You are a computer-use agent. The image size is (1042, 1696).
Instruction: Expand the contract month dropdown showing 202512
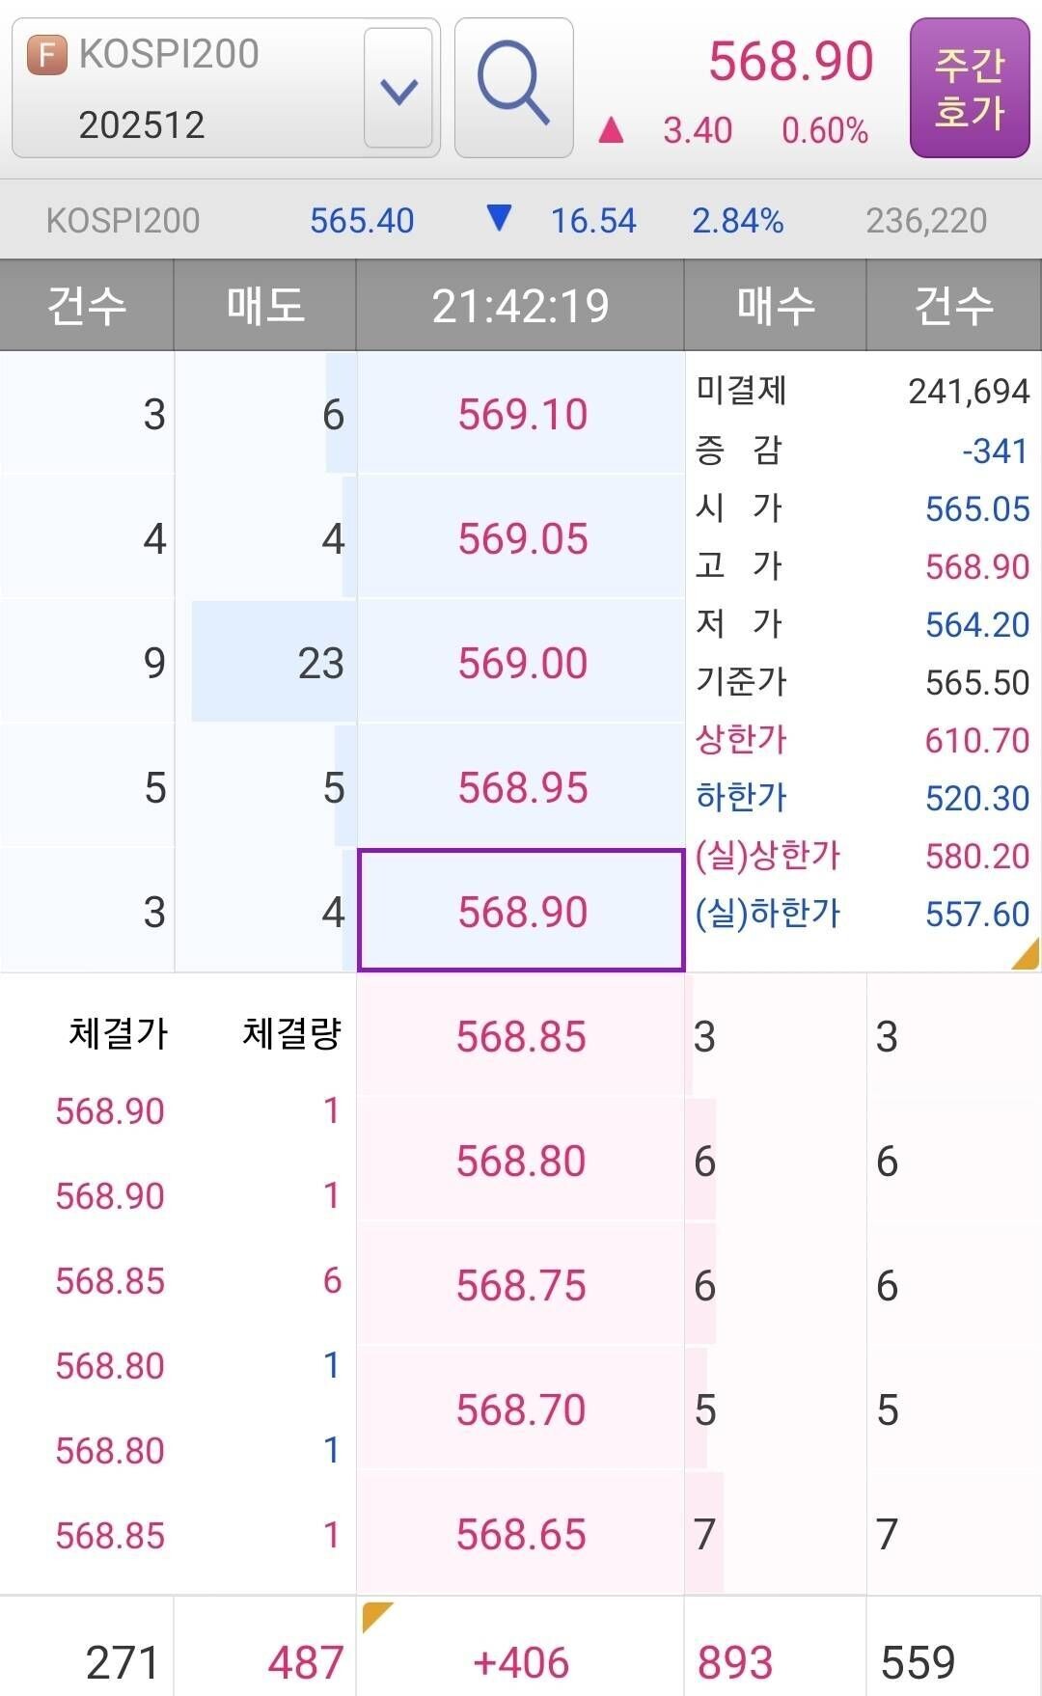click(x=398, y=90)
